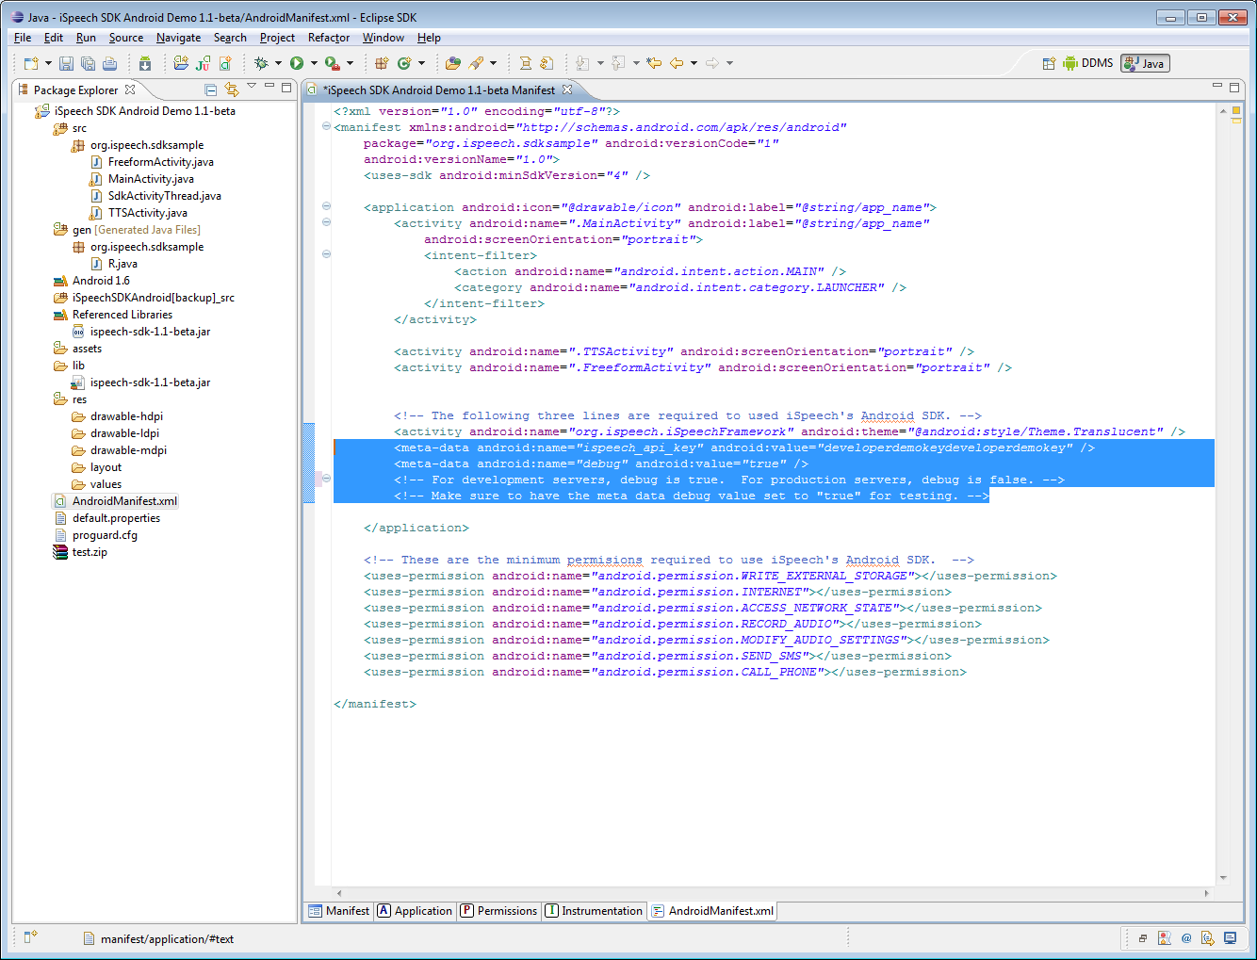Click the green Run button icon

297,63
